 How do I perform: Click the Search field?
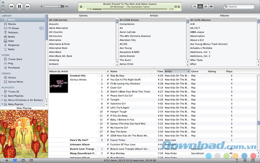[x=239, y=7]
